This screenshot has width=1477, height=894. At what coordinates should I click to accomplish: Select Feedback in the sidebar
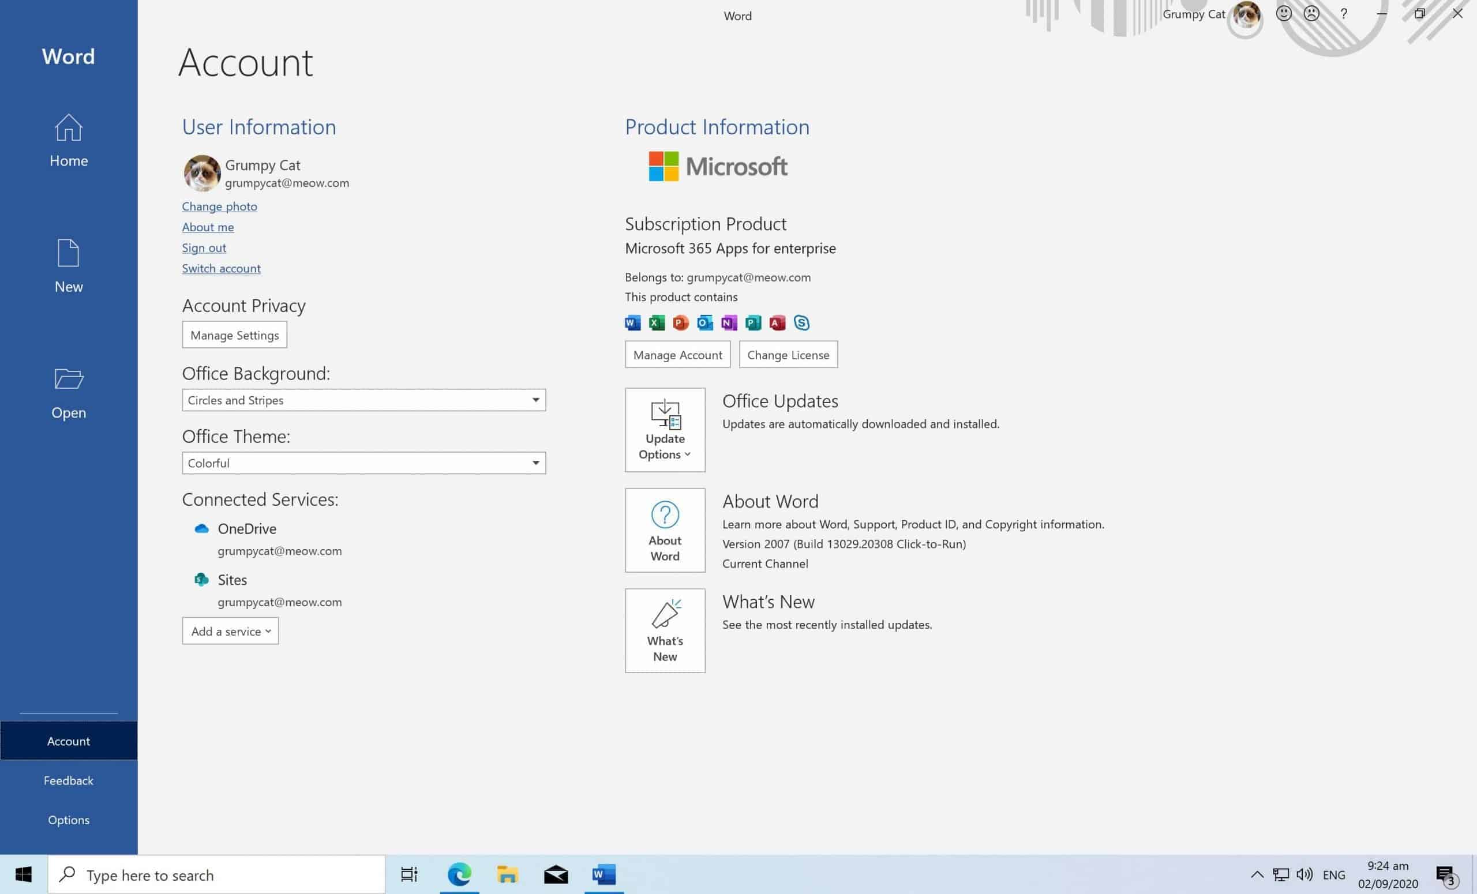coord(68,780)
